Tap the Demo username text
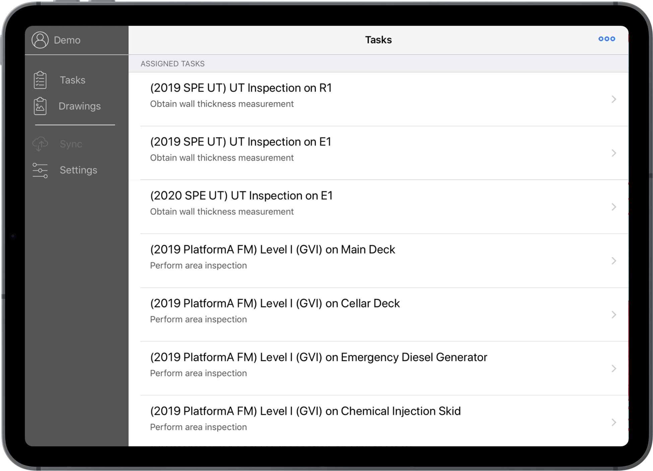The width and height of the screenshot is (653, 471). pos(67,40)
